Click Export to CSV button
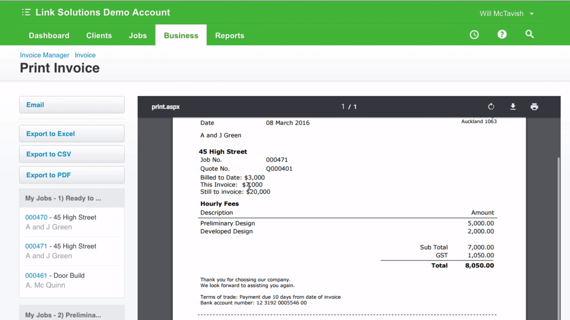Screen dimensions: 570x320 tap(72, 154)
